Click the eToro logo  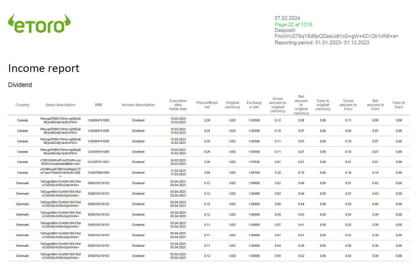click(39, 24)
